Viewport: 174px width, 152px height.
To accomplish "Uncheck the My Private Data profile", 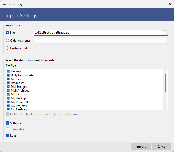I will point(8,102).
